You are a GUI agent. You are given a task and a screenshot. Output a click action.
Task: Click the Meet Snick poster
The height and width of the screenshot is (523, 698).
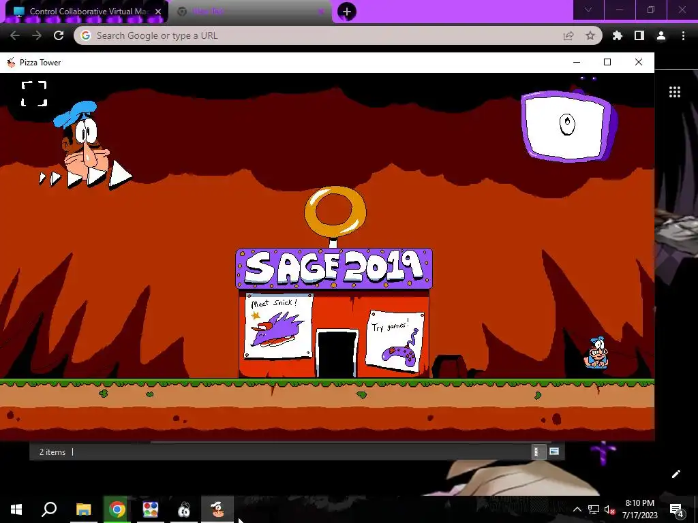point(278,326)
